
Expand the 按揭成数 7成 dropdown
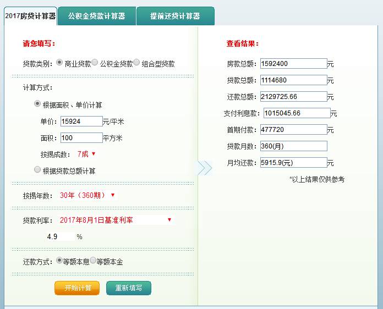(x=86, y=154)
